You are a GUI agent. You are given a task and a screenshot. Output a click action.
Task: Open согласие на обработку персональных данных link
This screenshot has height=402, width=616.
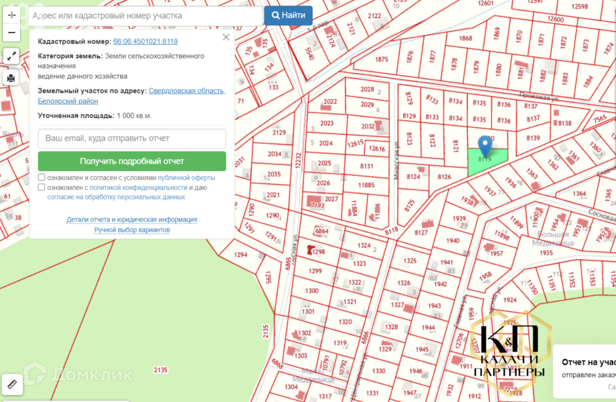116,197
